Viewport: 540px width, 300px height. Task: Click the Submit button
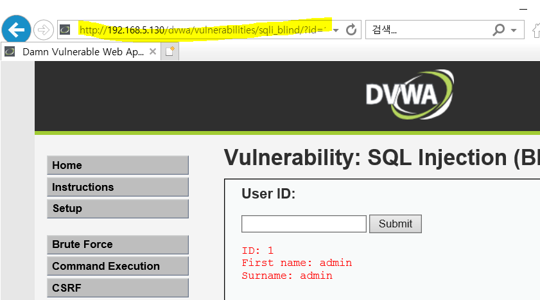click(396, 224)
